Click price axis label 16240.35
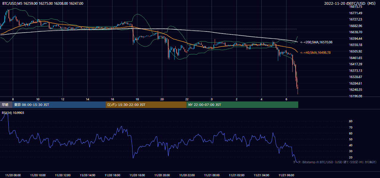 click(x=355, y=90)
